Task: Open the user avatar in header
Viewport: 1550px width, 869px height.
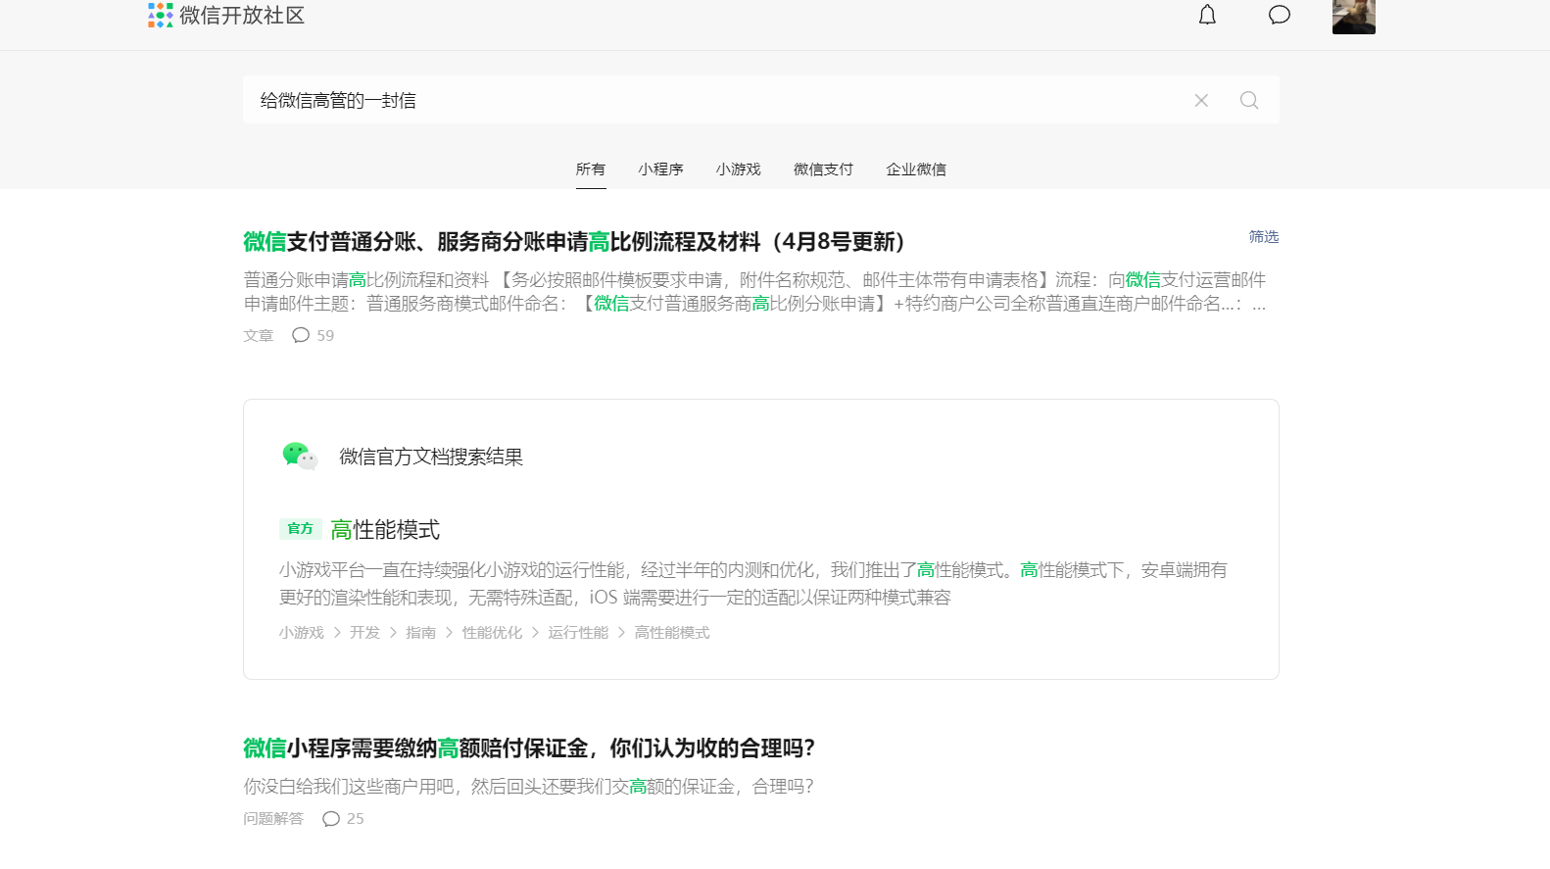Action: coord(1354,17)
